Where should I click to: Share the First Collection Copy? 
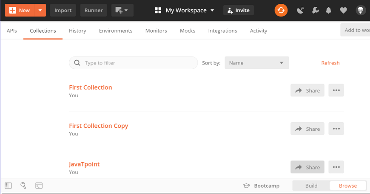(x=307, y=129)
